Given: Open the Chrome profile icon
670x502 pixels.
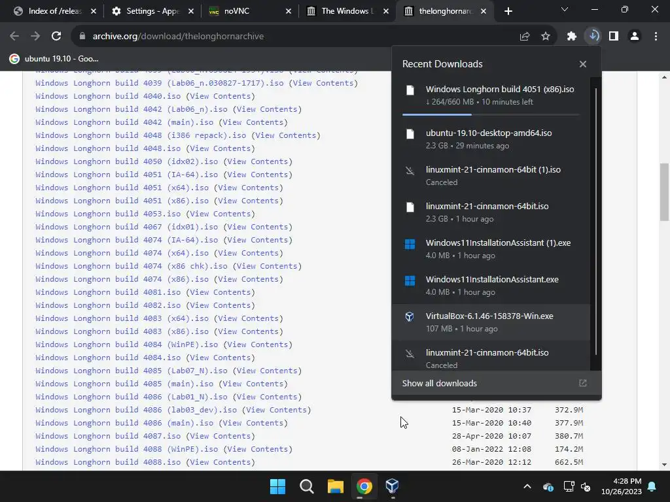Looking at the screenshot, I should [x=635, y=37].
